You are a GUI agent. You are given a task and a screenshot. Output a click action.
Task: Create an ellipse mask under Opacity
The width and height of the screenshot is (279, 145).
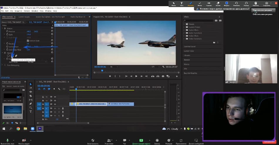(8, 56)
